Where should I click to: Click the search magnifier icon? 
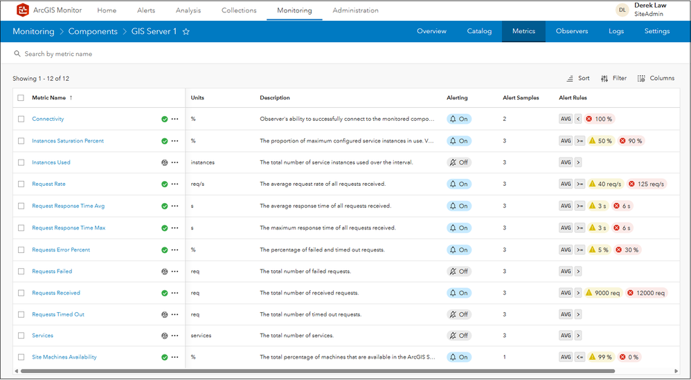(17, 54)
